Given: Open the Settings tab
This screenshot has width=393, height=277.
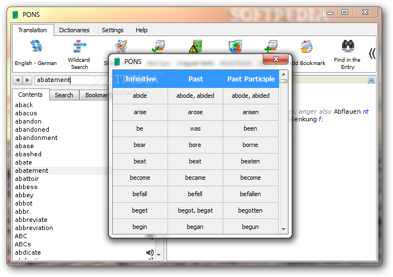Looking at the screenshot, I should pos(113,30).
